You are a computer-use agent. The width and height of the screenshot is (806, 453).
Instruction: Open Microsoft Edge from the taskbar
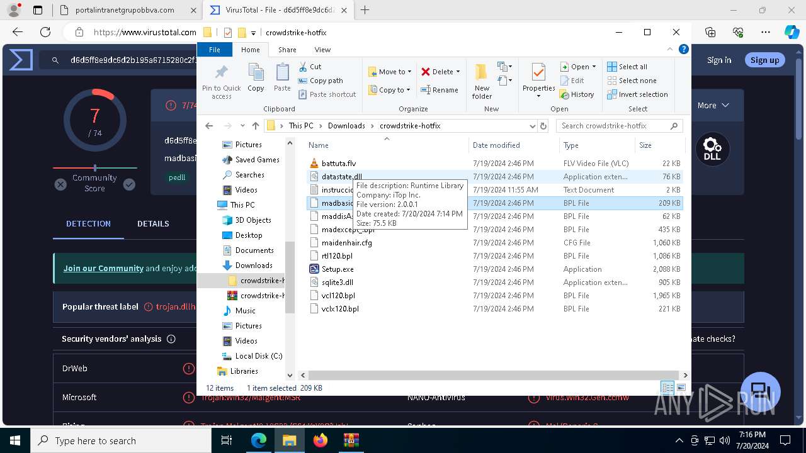click(x=259, y=440)
